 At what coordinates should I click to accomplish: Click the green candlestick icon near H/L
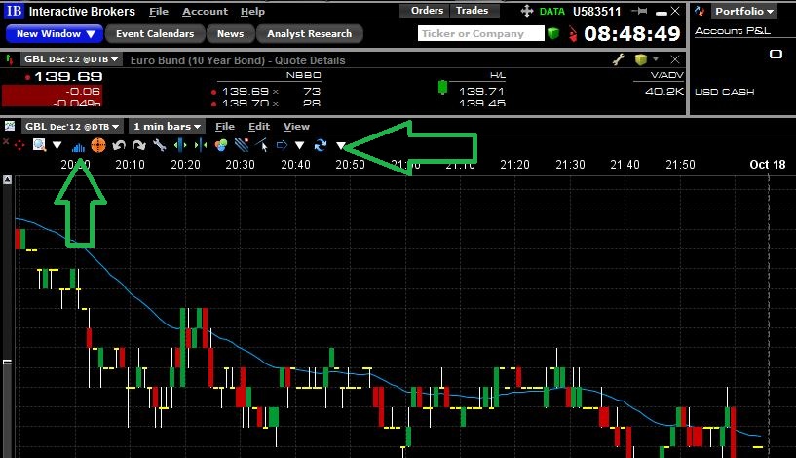click(x=442, y=87)
